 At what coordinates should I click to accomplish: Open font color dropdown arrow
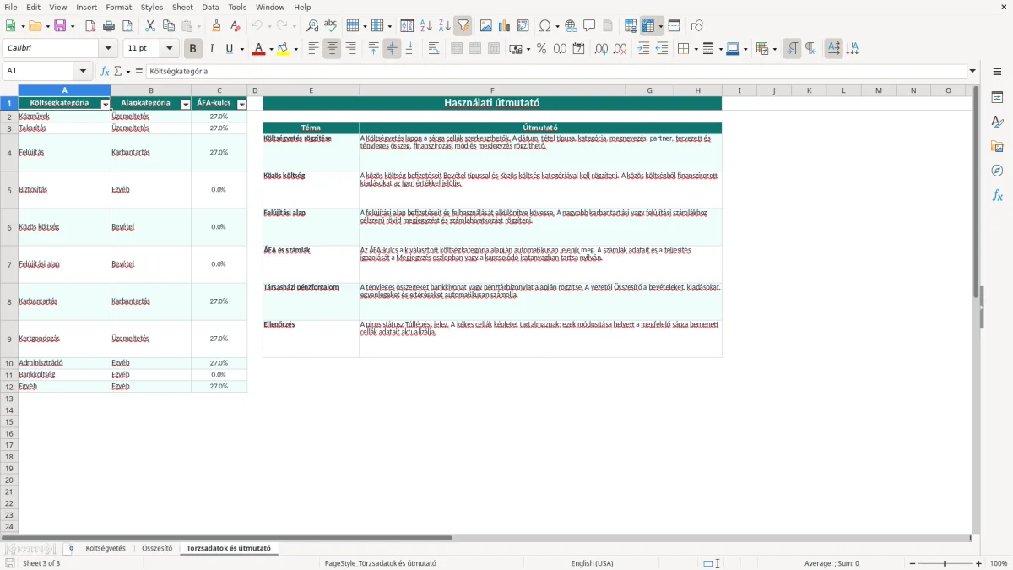[x=271, y=49]
